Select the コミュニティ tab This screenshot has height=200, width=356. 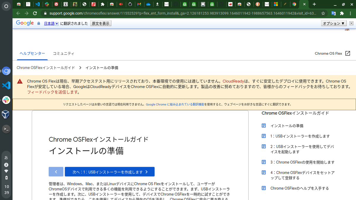click(63, 54)
